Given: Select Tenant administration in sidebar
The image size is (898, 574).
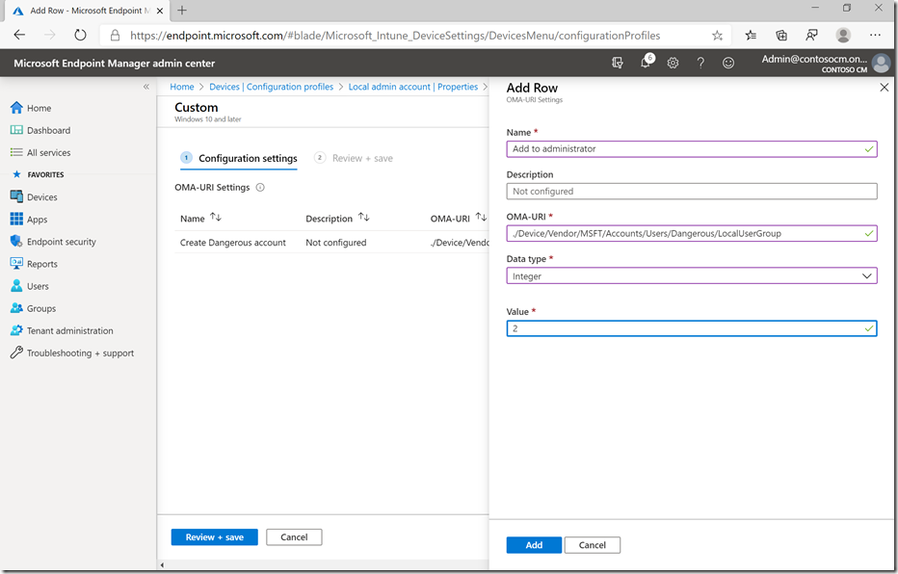Looking at the screenshot, I should coord(69,330).
